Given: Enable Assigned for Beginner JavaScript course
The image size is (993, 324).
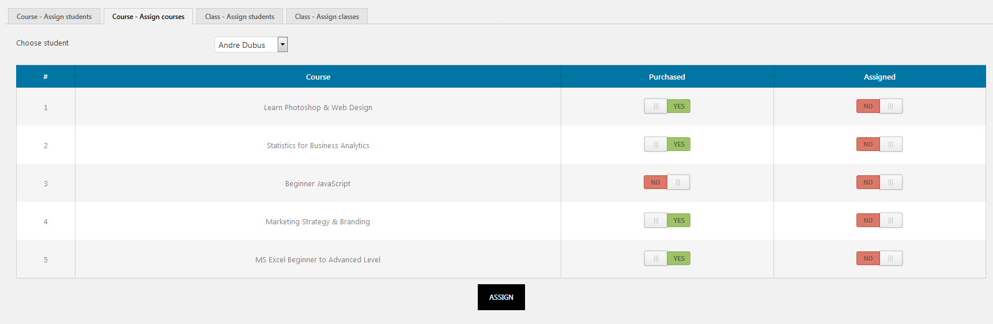Looking at the screenshot, I should pyautogui.click(x=879, y=183).
